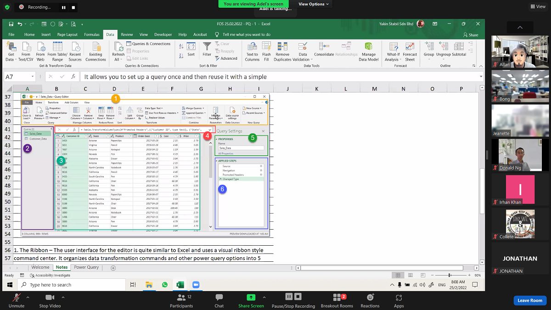Select the Welcome sheet tab
Viewport: 551px width, 310px height.
(40, 267)
